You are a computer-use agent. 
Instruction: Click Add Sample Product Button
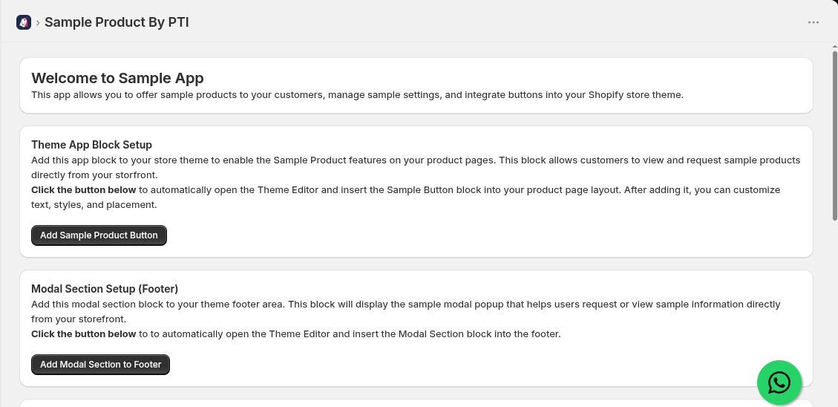click(99, 235)
